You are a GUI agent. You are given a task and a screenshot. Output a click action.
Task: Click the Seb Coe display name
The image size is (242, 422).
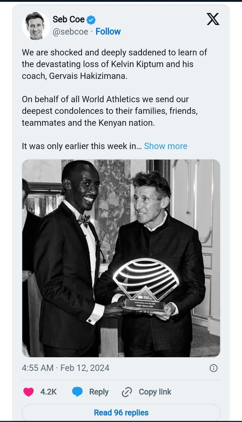[x=69, y=20]
